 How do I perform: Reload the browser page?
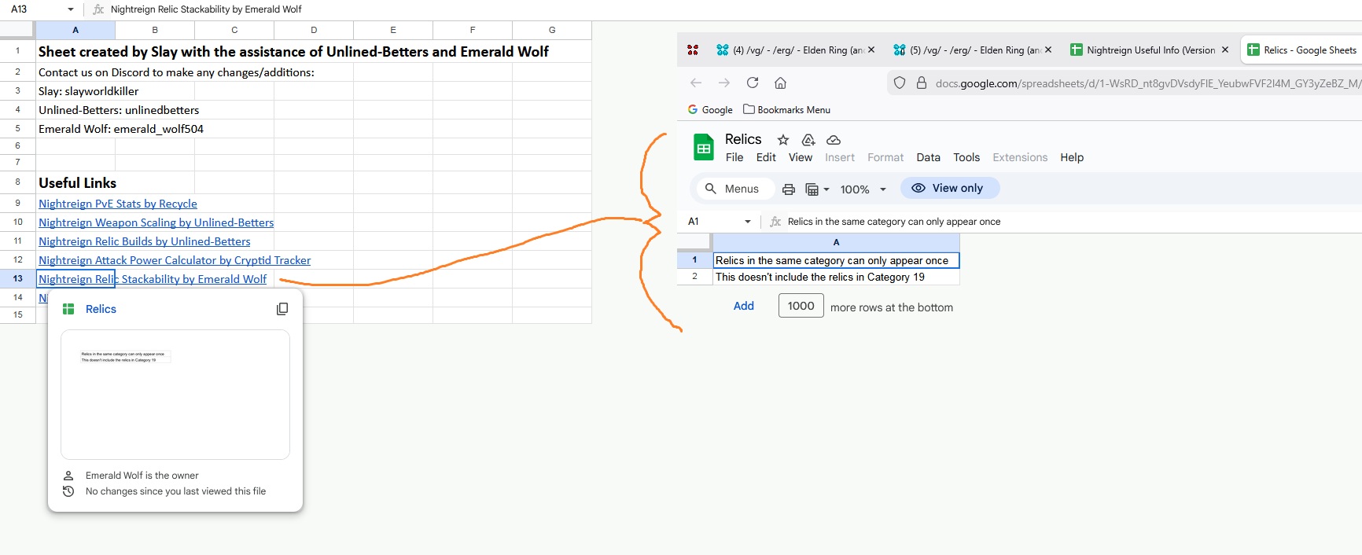pos(753,83)
